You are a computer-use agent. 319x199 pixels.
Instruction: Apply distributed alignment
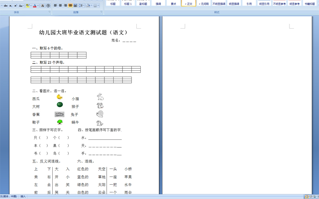pos(75,6)
